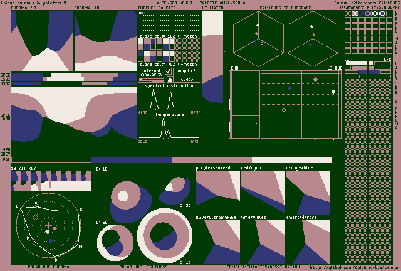The height and width of the screenshot is (271, 401).
Task: Pick the dark blue dithered useful-mix swatch
Action: (x=362, y=13)
